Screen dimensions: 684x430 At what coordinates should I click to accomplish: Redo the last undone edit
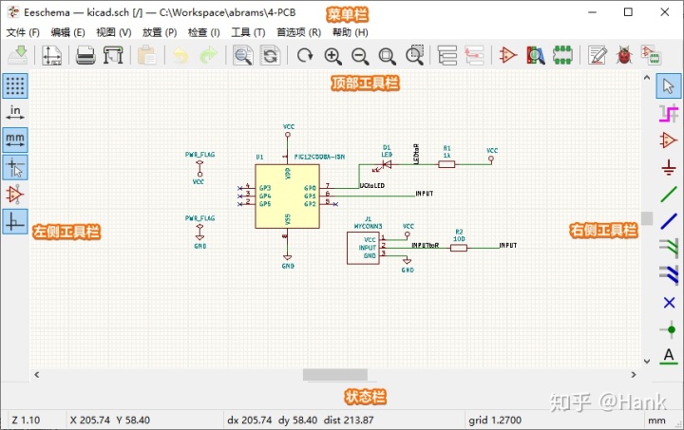tap(208, 55)
